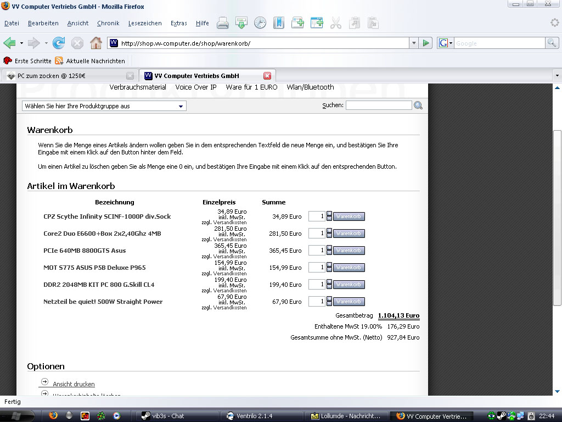This screenshot has height=422, width=562.
Task: Click the Forward navigation arrow
Action: pyautogui.click(x=33, y=43)
